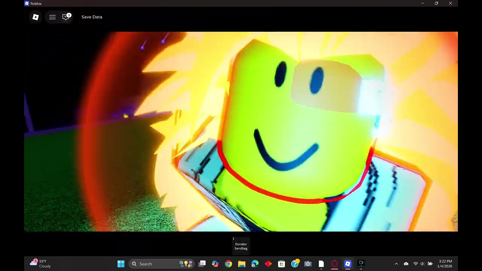Restore down the Roblox window
The image size is (482, 271).
click(436, 3)
